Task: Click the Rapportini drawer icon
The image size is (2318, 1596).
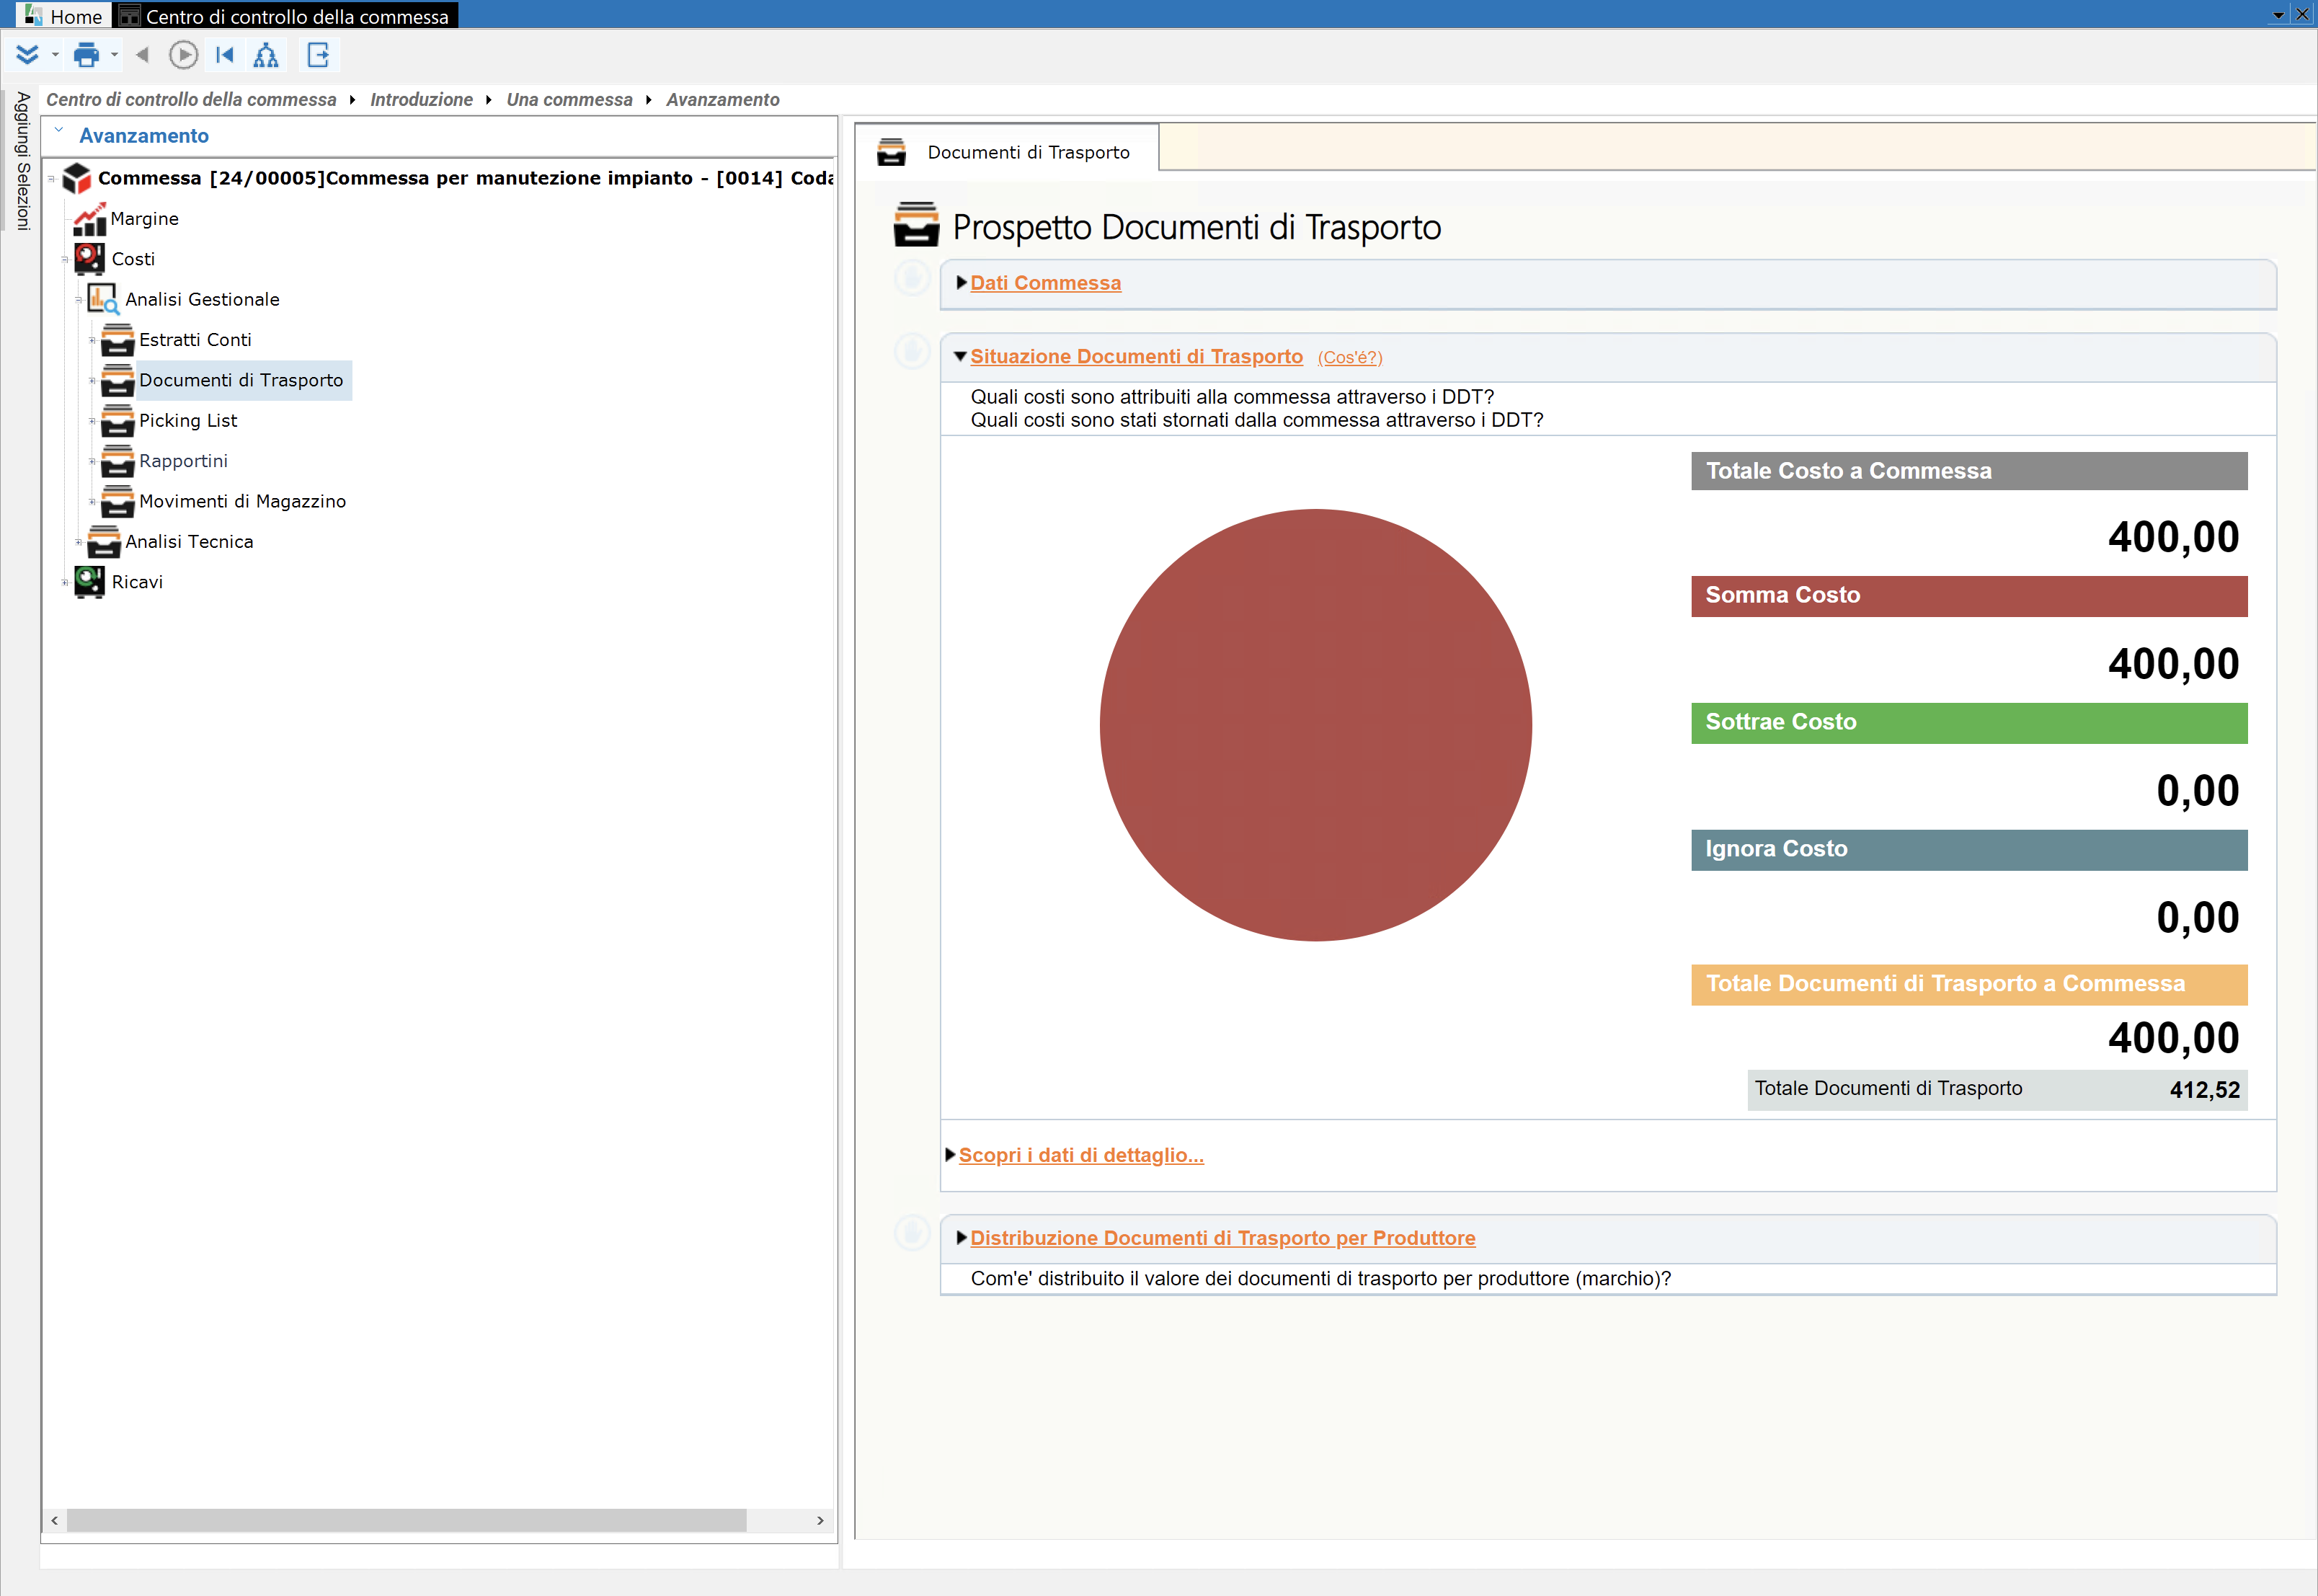Action: pyautogui.click(x=118, y=461)
